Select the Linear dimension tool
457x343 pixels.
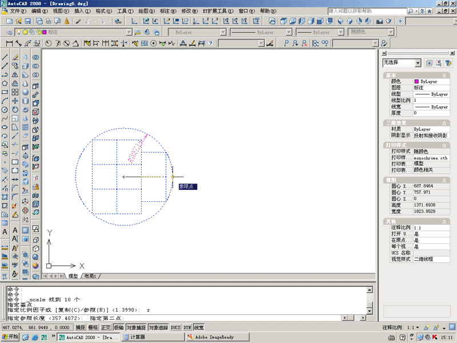(9, 43)
